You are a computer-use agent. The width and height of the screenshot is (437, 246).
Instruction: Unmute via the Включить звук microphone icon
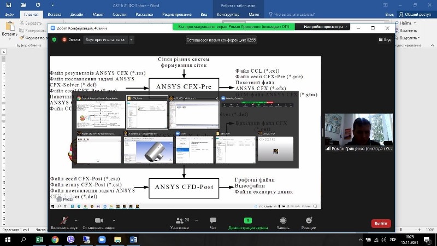pos(64,220)
